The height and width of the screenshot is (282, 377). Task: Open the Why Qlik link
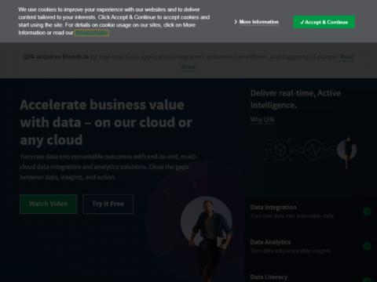pos(262,120)
